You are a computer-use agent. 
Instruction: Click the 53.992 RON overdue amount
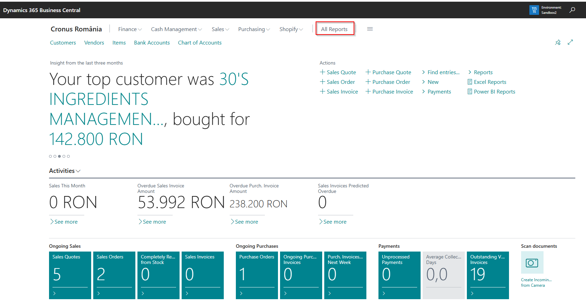point(181,202)
